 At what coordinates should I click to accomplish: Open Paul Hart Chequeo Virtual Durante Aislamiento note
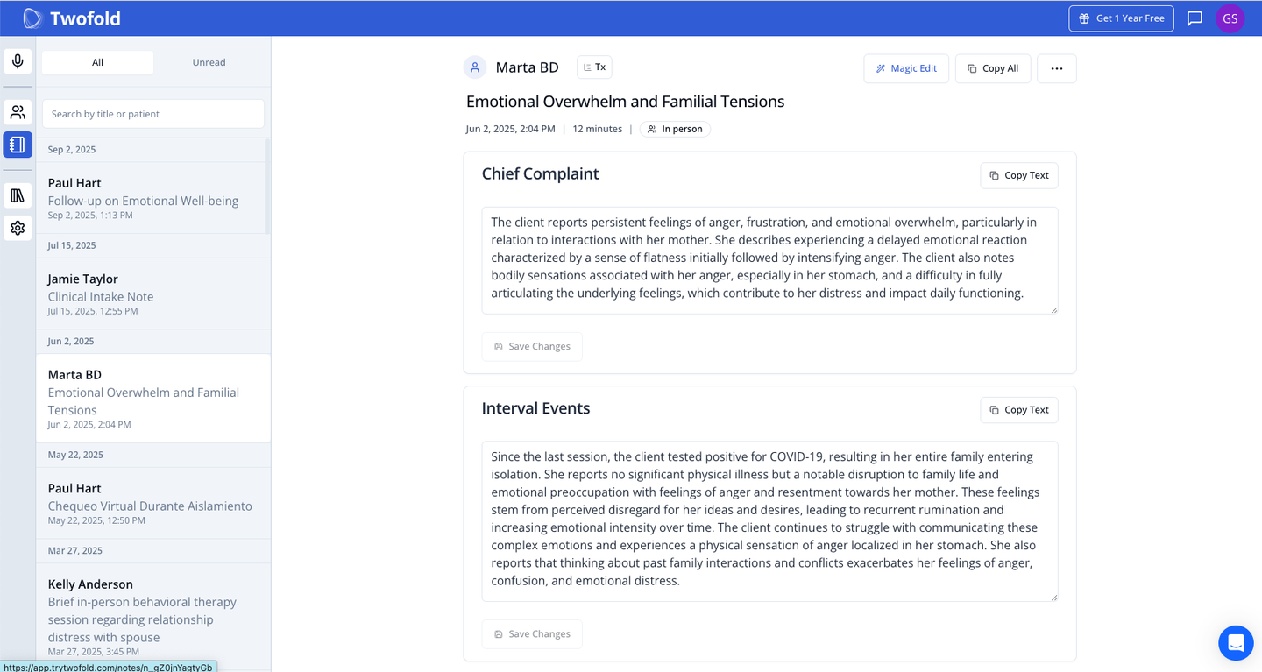[152, 503]
